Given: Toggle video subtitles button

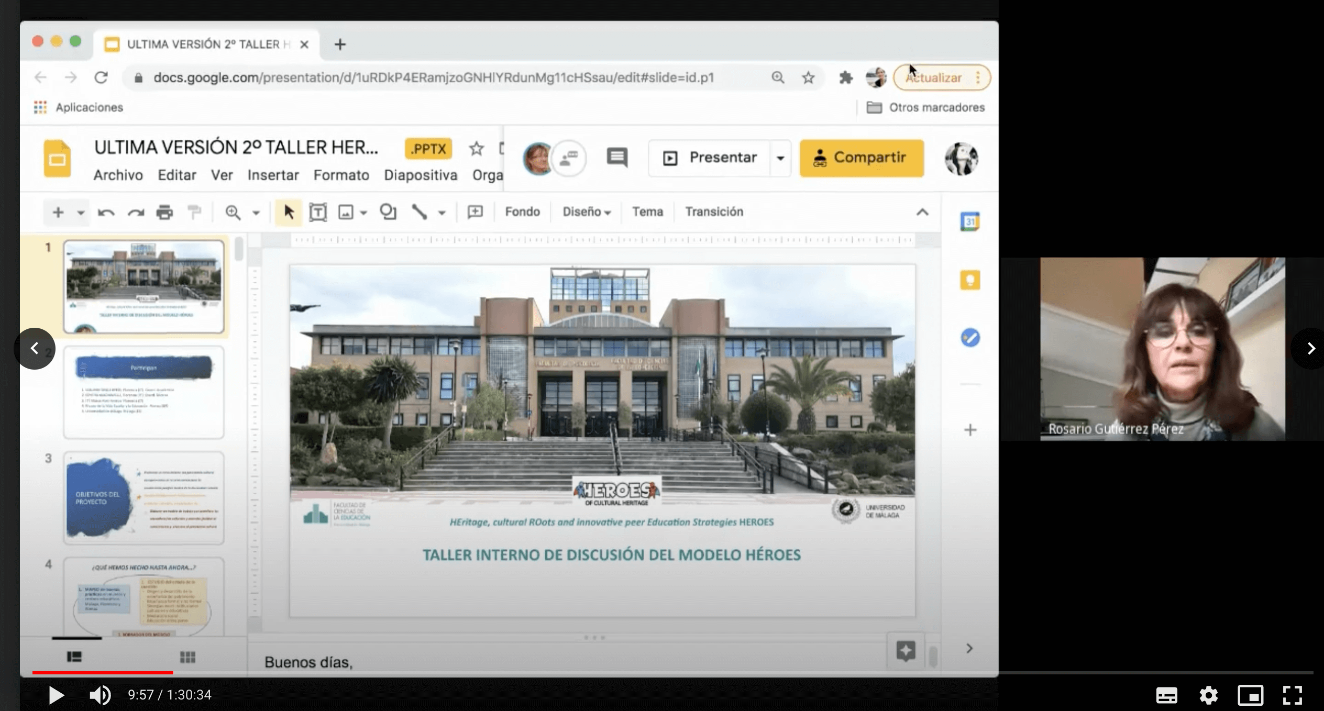Looking at the screenshot, I should tap(1166, 695).
